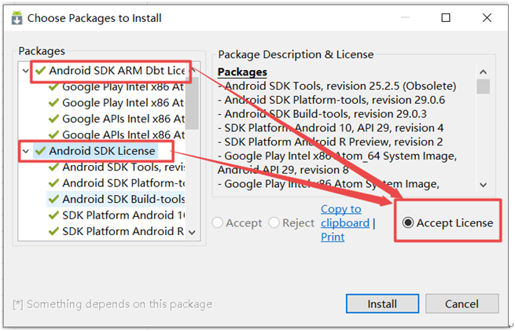Close the Choose Packages to Install dialog
The height and width of the screenshot is (331, 515).
[487, 17]
